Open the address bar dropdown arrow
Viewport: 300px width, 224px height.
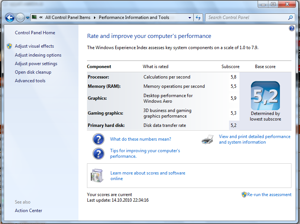(x=190, y=17)
